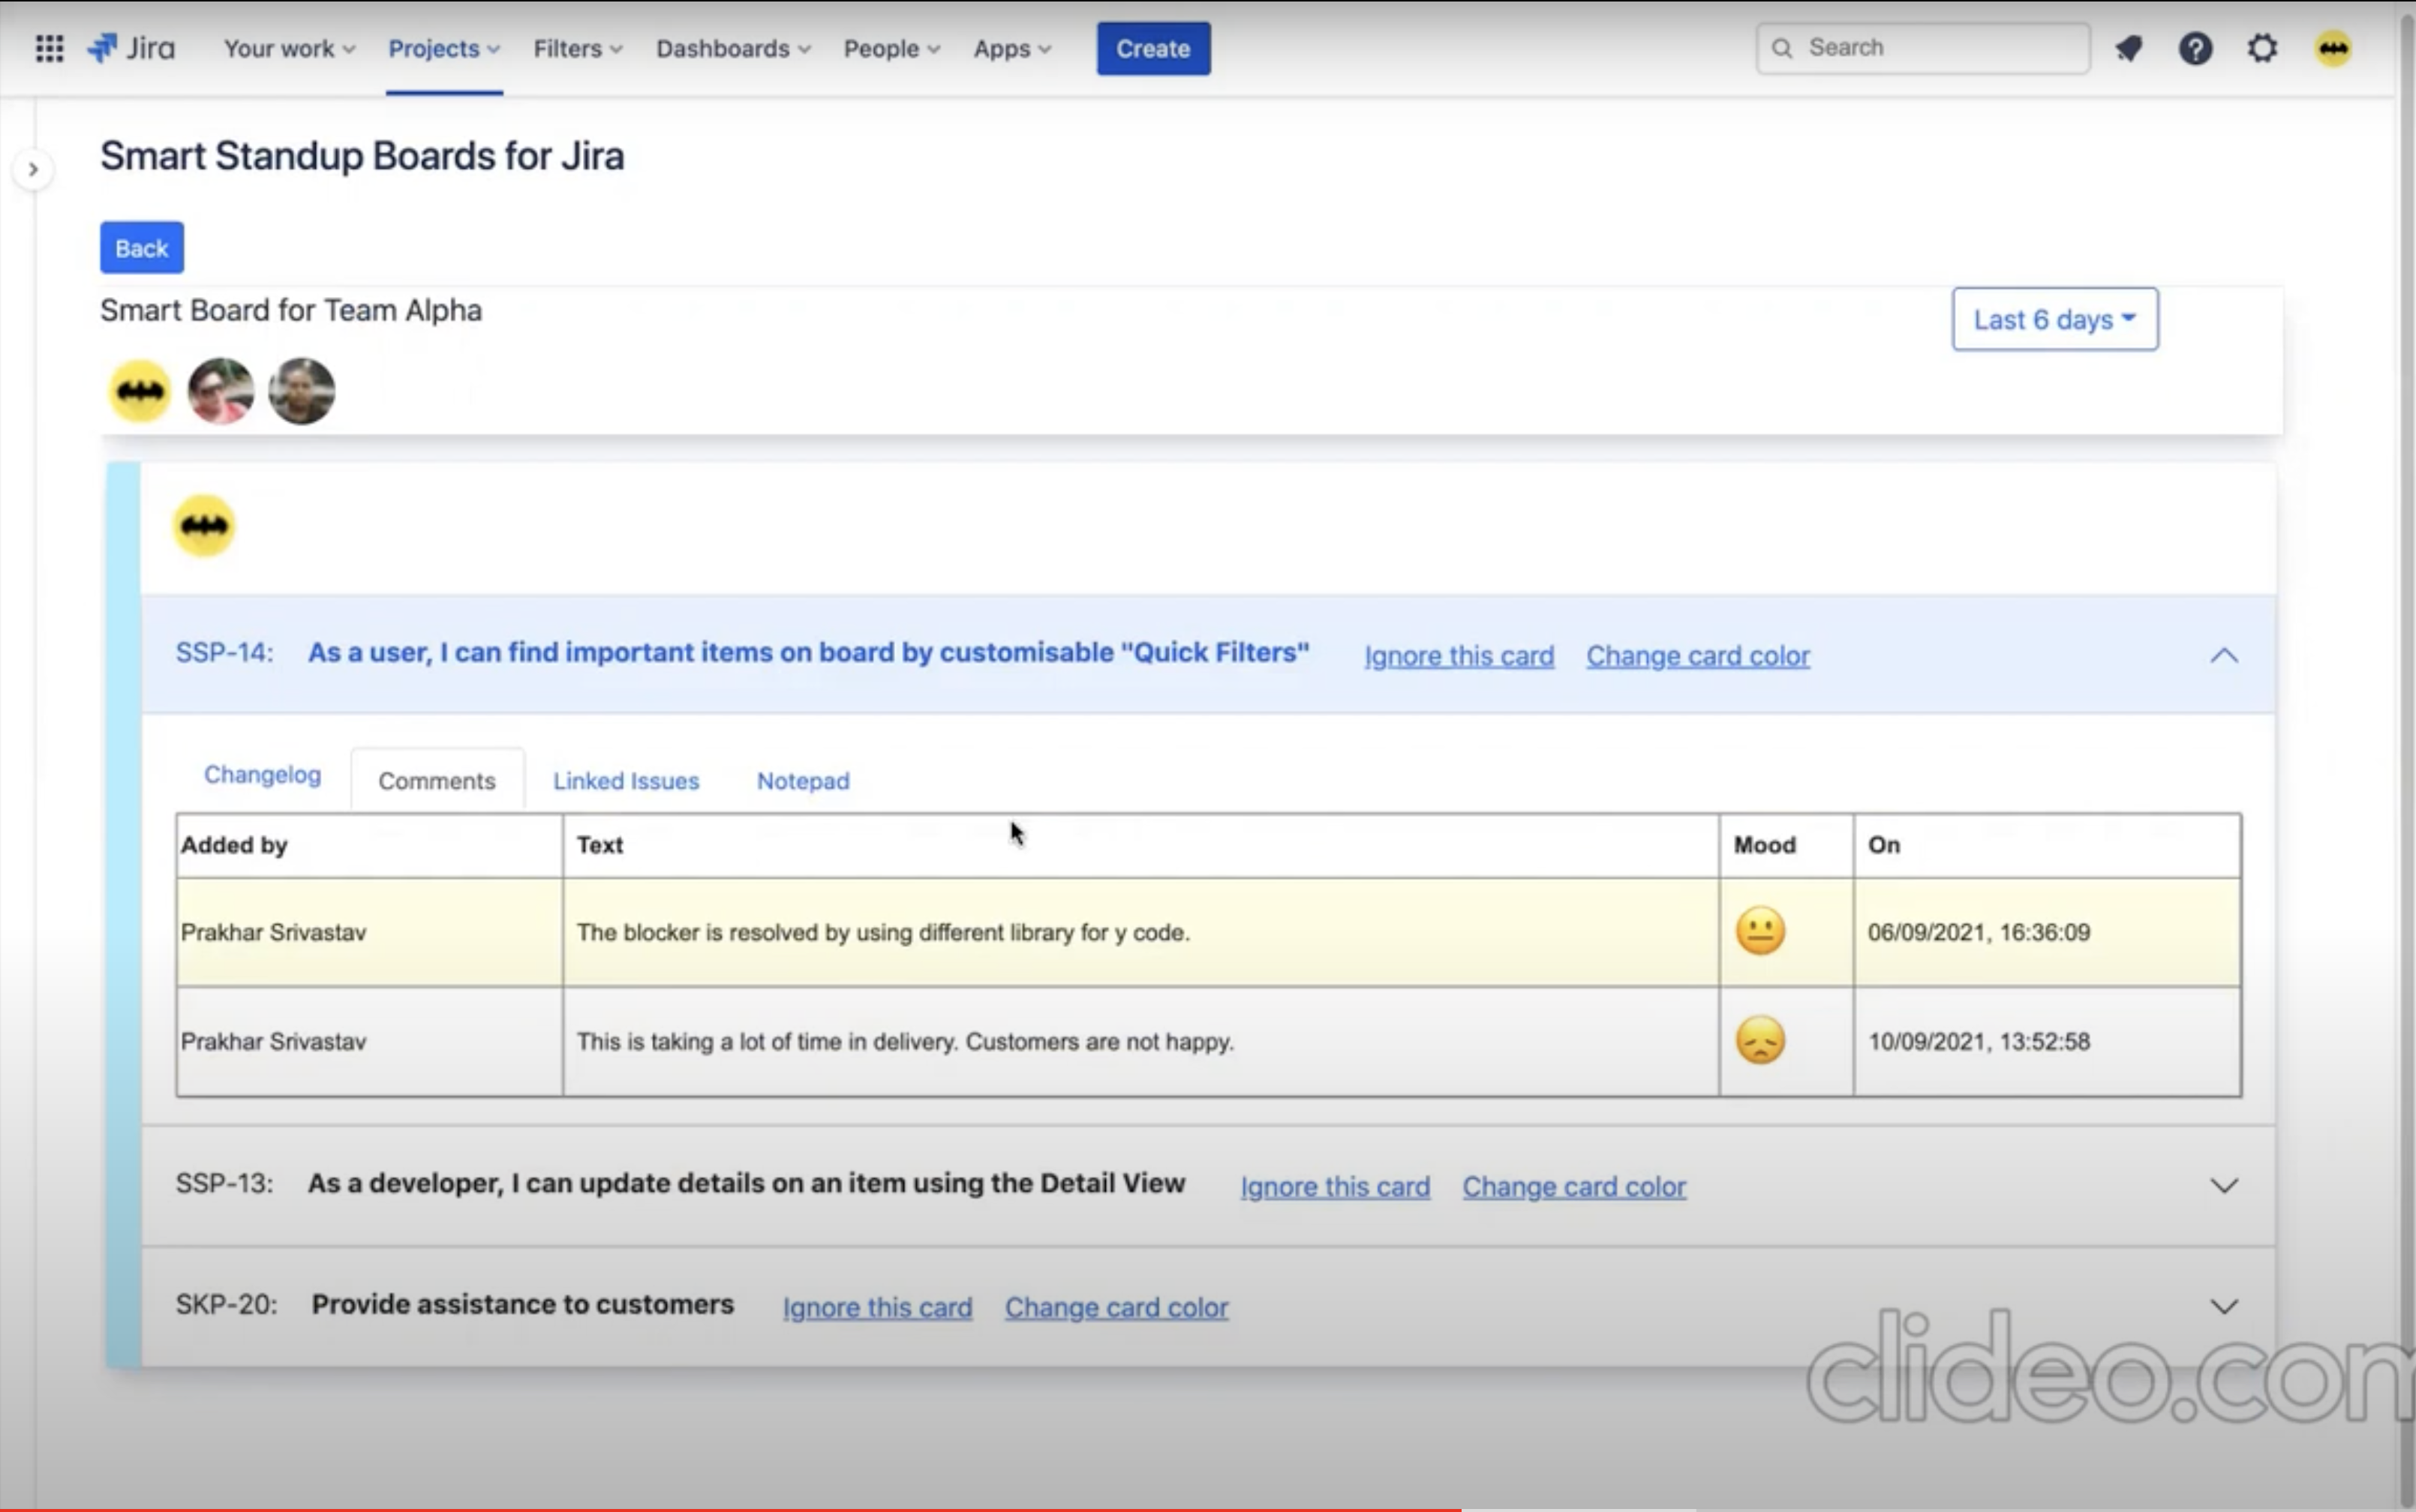Collapse the SSP-14 card chevron
This screenshot has width=2416, height=1512.
2223,655
